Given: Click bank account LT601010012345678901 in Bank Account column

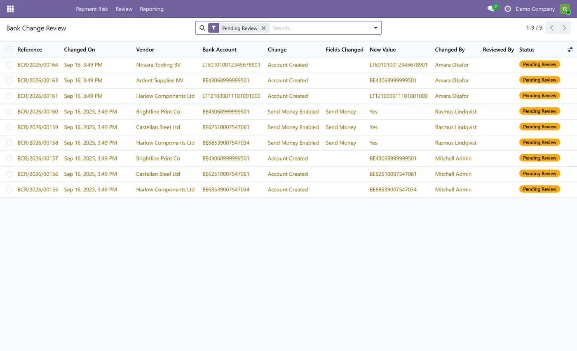Looking at the screenshot, I should tap(231, 65).
